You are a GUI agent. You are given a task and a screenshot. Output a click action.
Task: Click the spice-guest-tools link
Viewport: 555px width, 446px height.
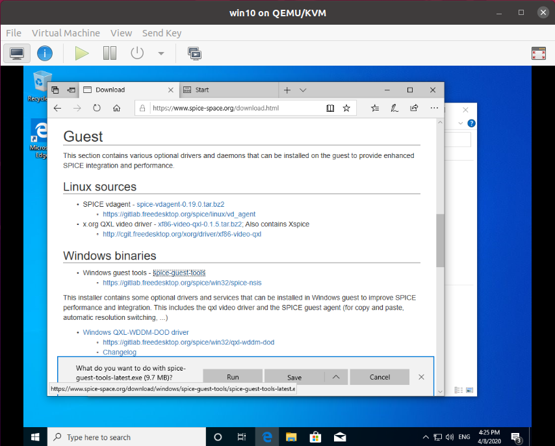[x=179, y=272]
